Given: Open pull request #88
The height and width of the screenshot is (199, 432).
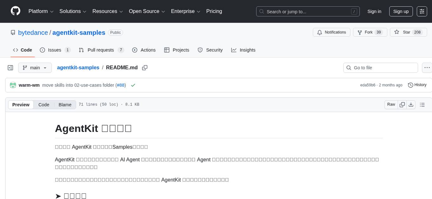Looking at the screenshot, I should coord(121,85).
